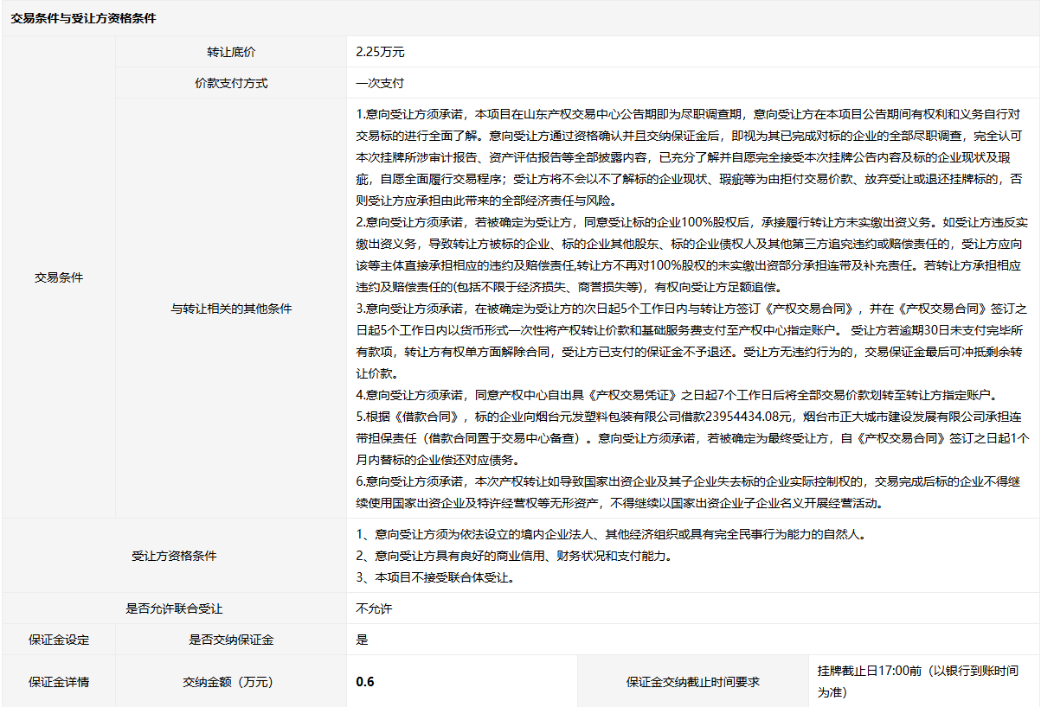The height and width of the screenshot is (707, 1041).
Task: Select the 是否允许联合受让 label
Action: tap(174, 609)
